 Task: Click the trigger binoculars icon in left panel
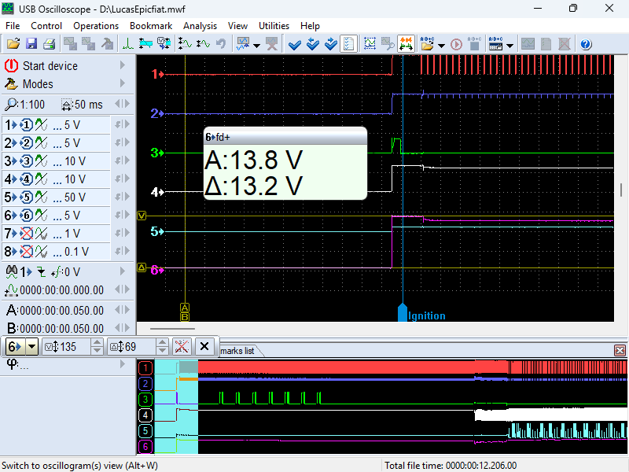[12, 271]
